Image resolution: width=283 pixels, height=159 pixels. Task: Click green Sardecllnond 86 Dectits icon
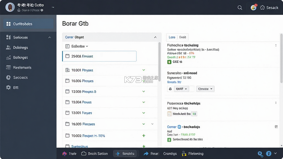[x=169, y=140]
